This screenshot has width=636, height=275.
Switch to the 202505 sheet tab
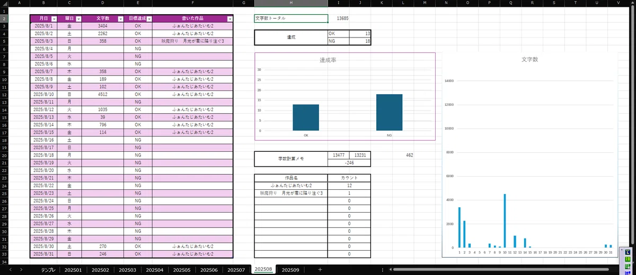coord(182,270)
